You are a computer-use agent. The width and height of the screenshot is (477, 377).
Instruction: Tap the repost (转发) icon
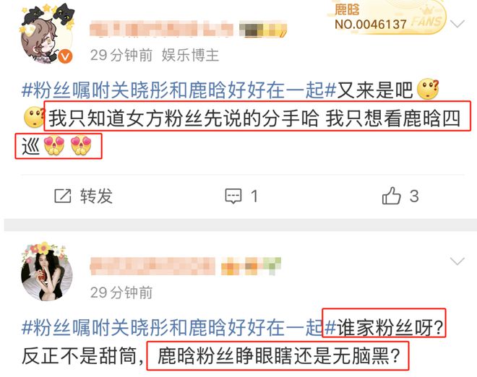point(63,196)
